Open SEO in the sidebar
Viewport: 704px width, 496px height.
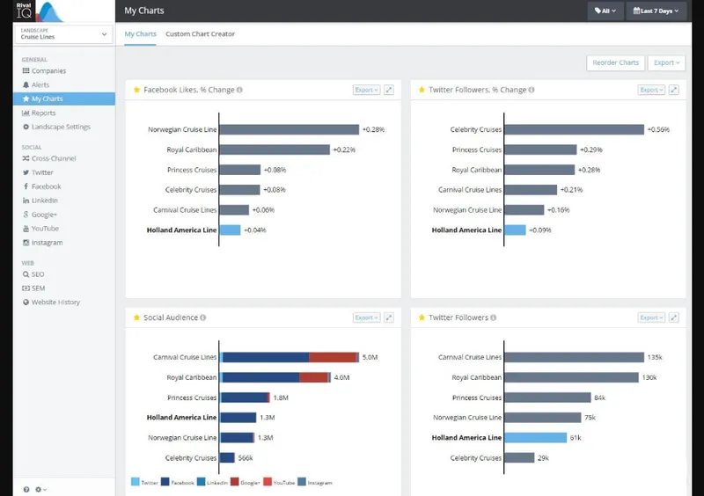(33, 274)
